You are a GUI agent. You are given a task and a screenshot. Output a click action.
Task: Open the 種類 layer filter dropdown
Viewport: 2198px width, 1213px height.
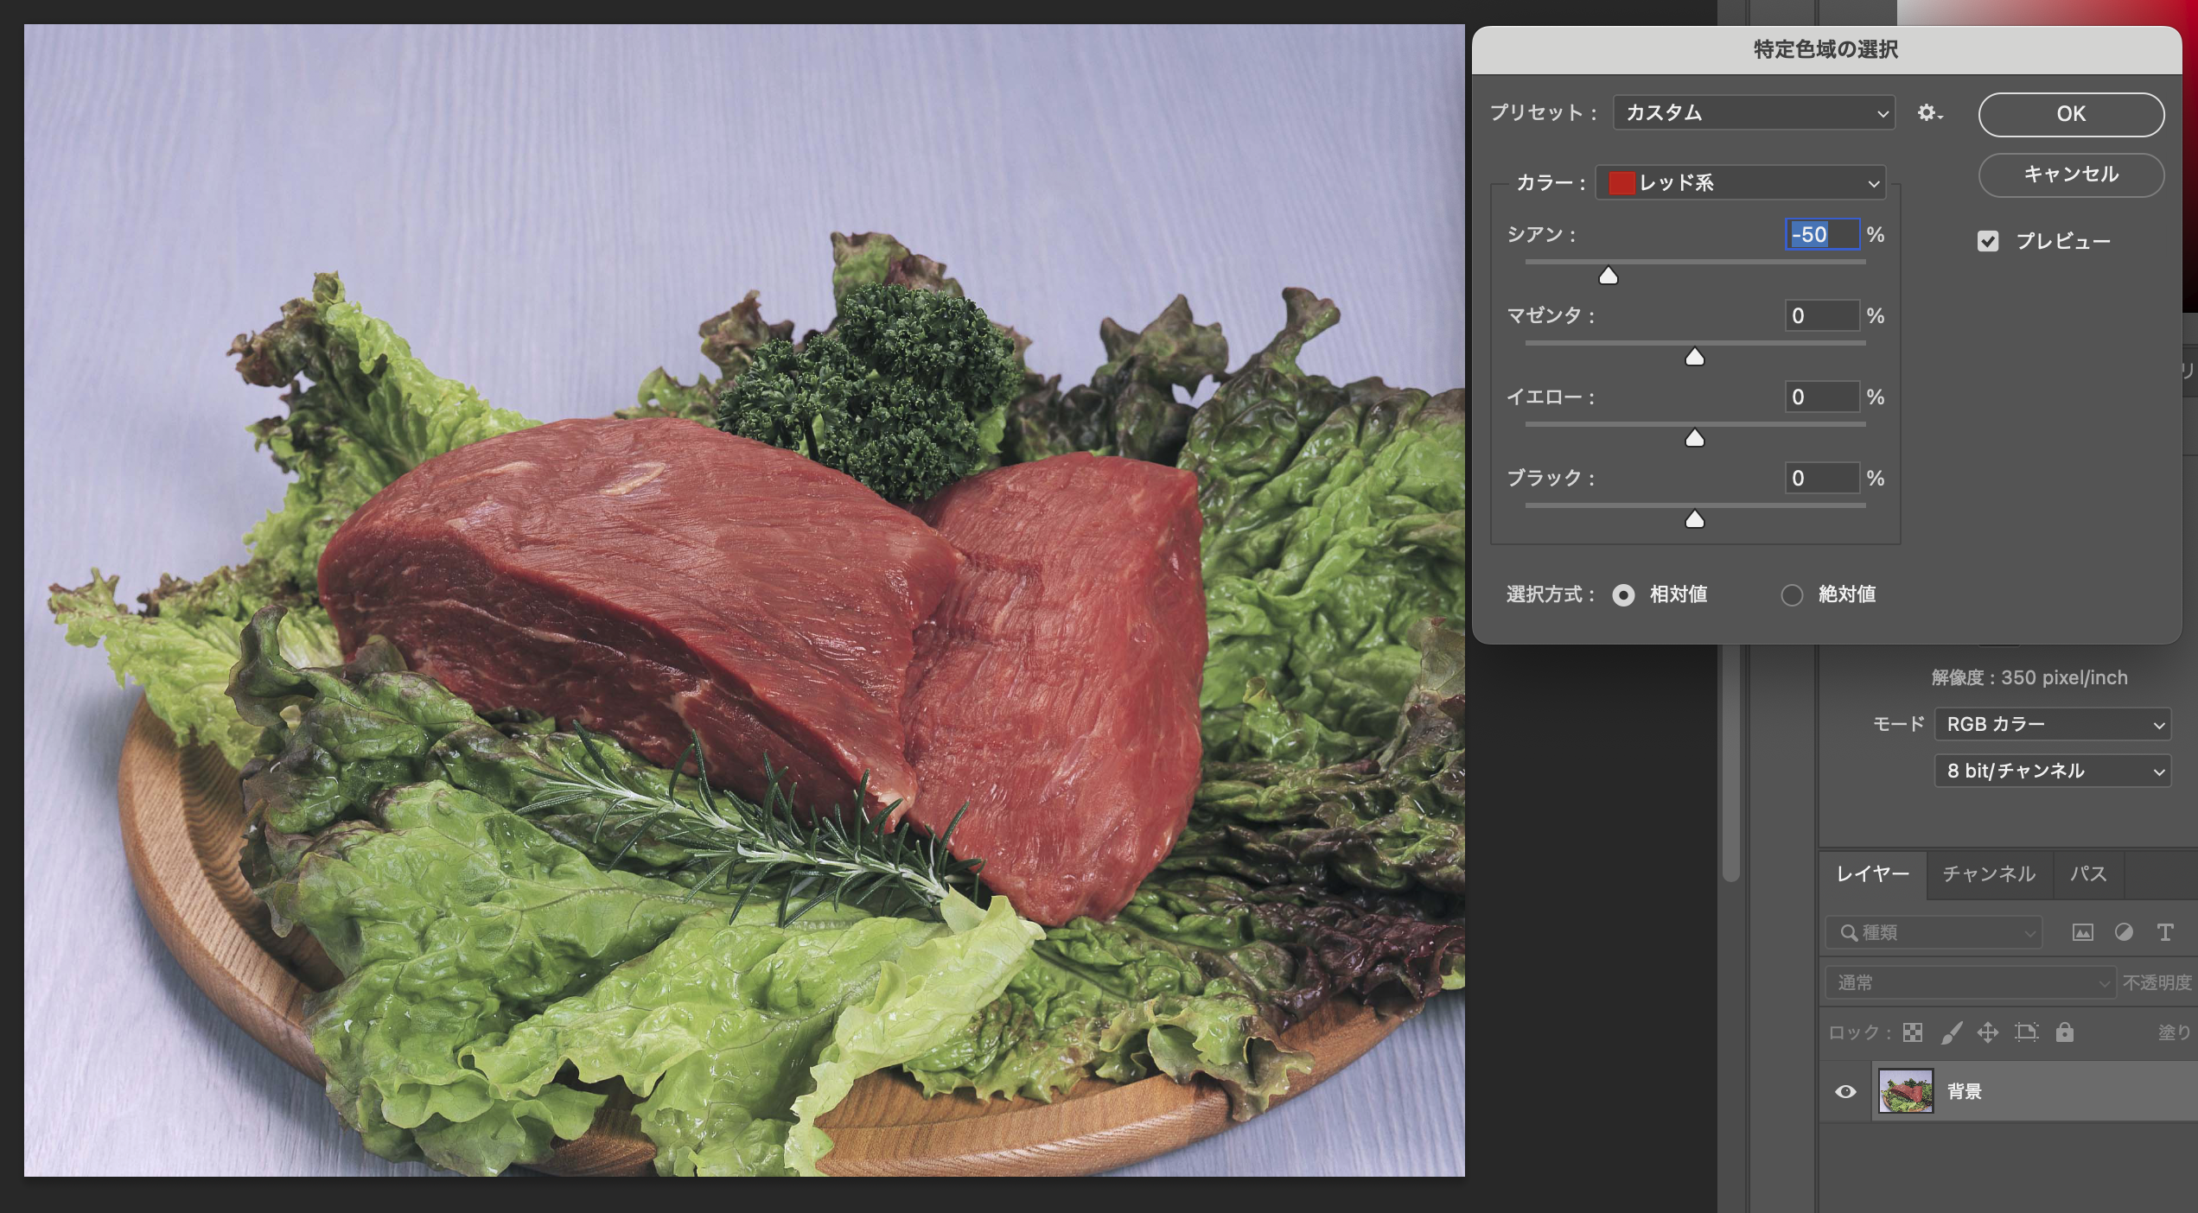point(1934,932)
